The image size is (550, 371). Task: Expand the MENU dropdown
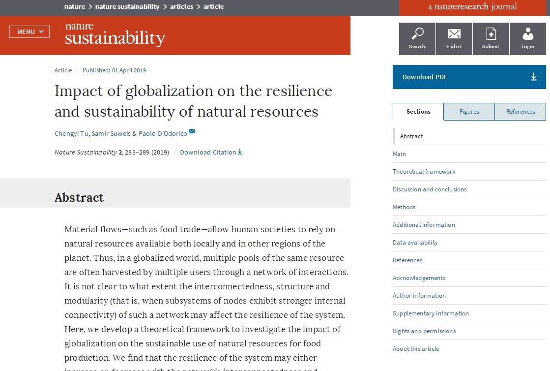[x=29, y=32]
